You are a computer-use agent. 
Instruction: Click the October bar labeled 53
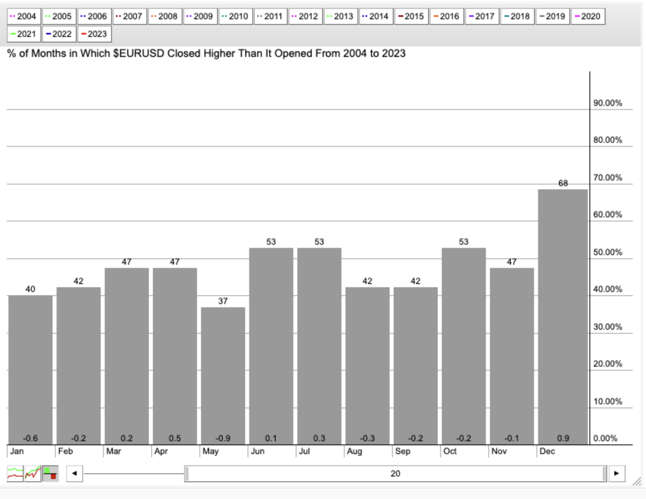464,346
